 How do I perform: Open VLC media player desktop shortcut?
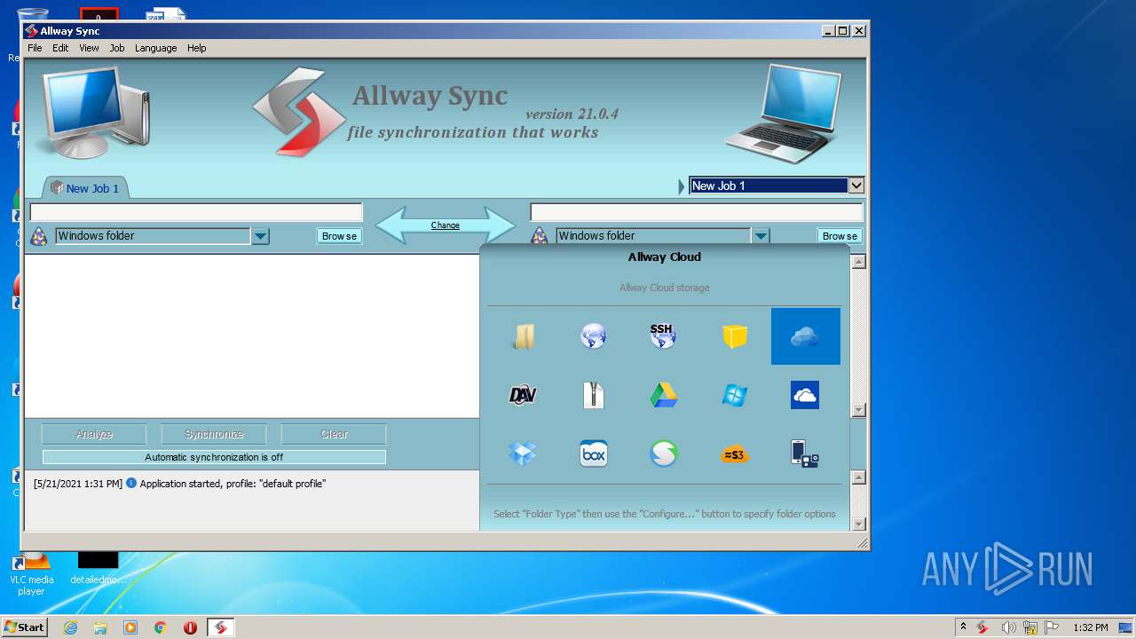click(31, 573)
